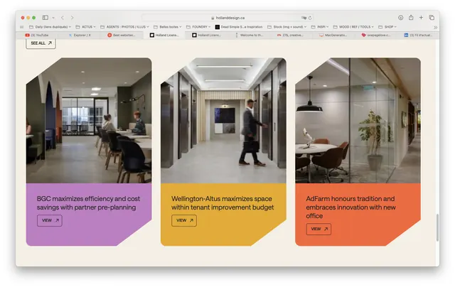455x287 pixels.
Task: Click the onepagelove tab's heart favicon
Action: point(363,35)
